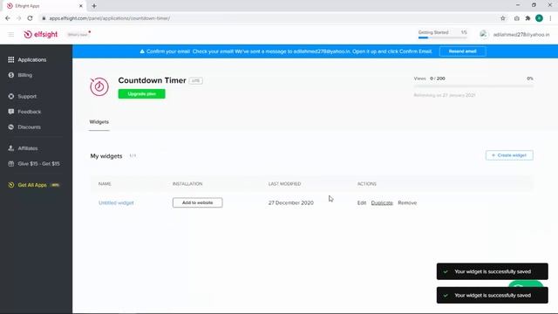The image size is (558, 314).
Task: Click the user avatar icon
Action: (x=483, y=35)
